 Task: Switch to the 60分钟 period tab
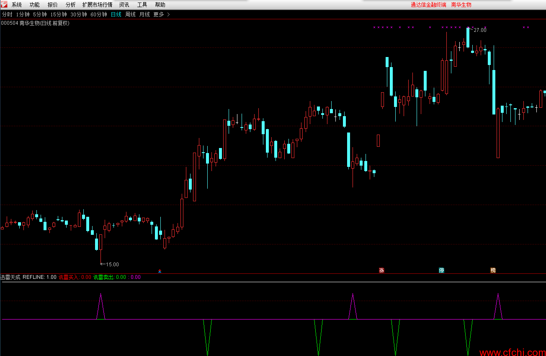[x=99, y=14]
